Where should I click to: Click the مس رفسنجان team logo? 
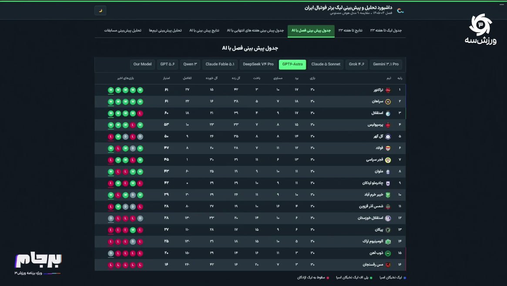[x=388, y=265]
